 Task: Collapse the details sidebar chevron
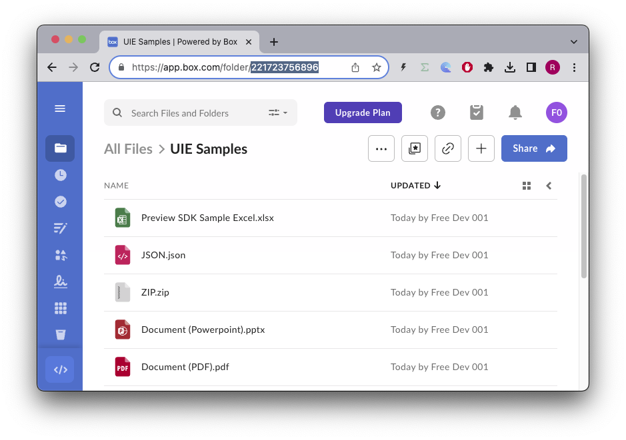[x=549, y=186]
